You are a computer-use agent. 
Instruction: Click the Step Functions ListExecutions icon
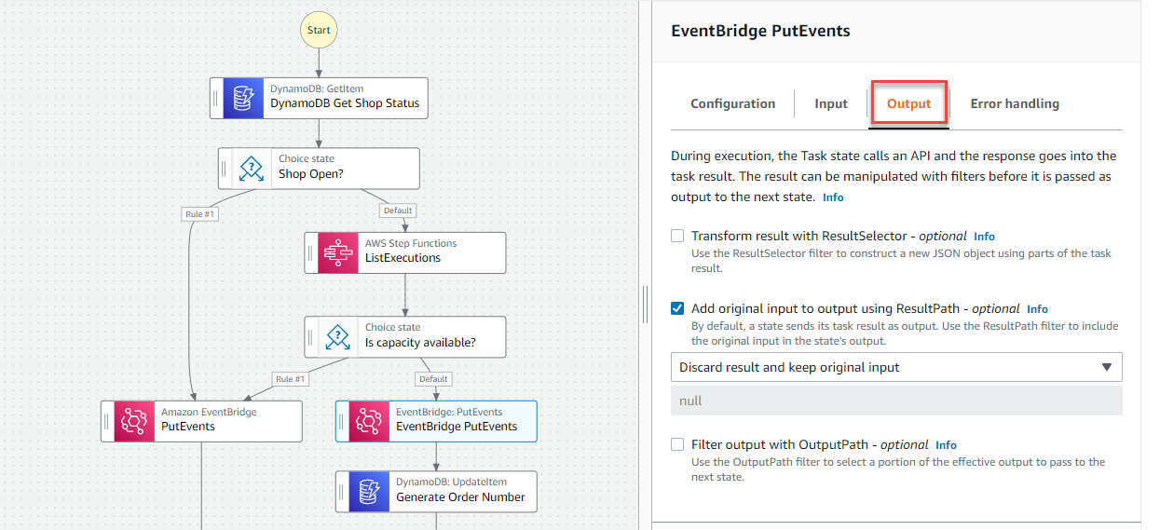coord(338,252)
